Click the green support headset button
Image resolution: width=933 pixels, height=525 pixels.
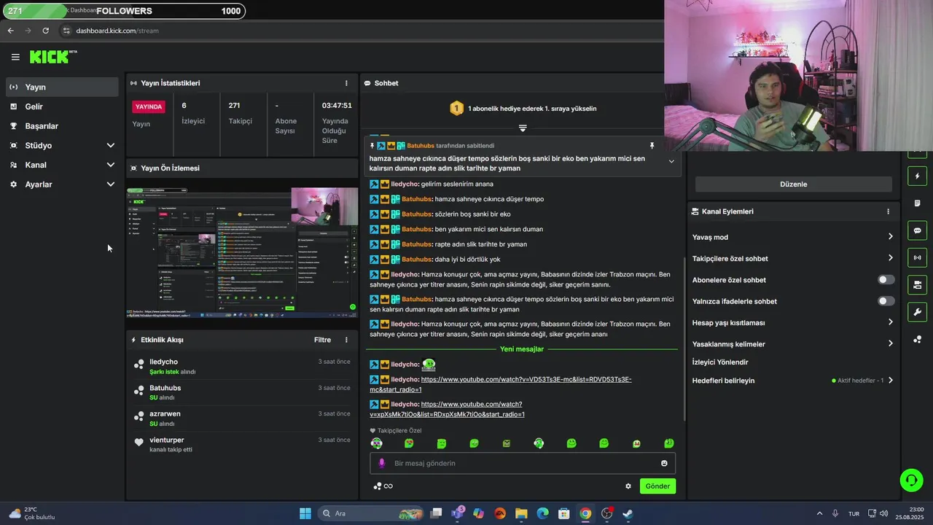click(911, 480)
